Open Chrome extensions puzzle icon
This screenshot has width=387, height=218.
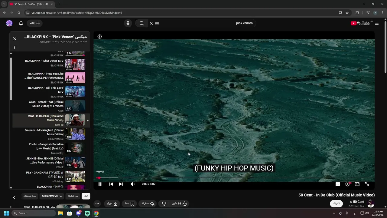[x=357, y=13]
